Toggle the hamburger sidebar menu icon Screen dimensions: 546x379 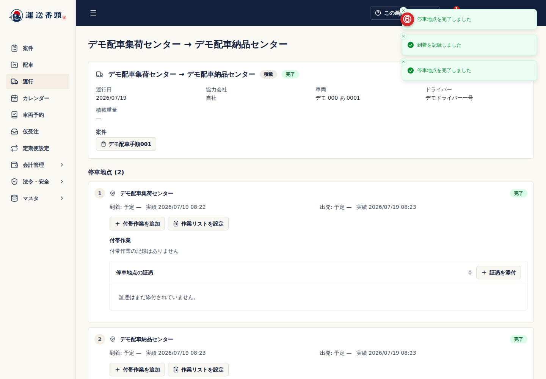(x=93, y=13)
